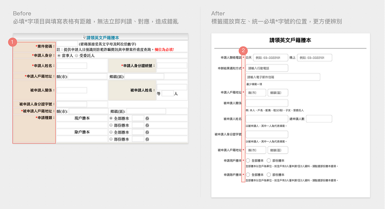Select 全部謄本 radio in the 除戶謄本 row

click(111, 132)
